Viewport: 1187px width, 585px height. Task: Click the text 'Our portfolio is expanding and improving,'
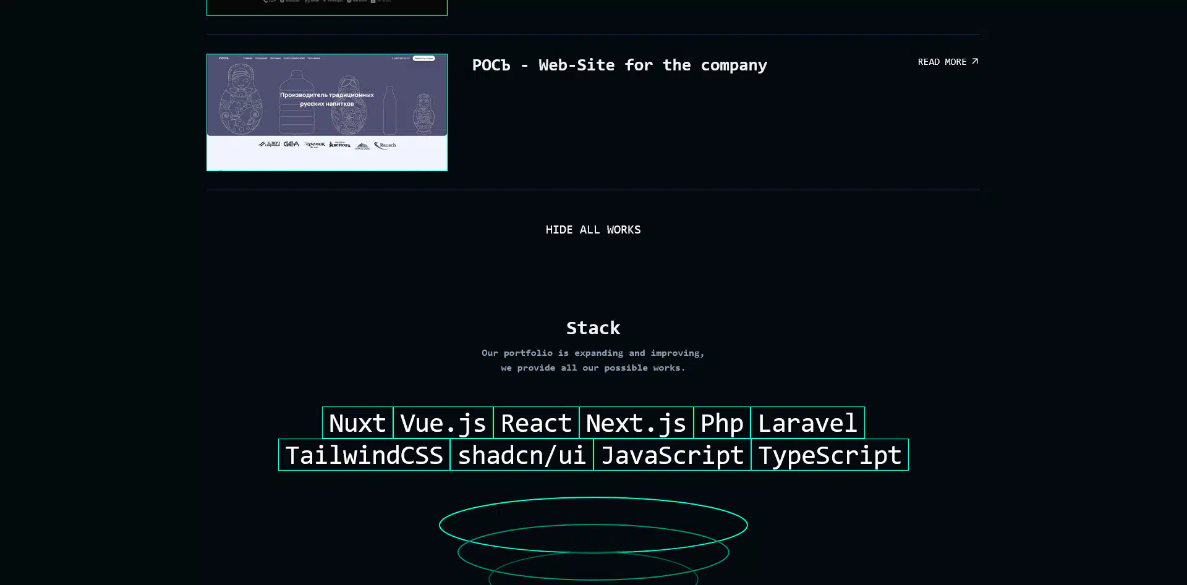tap(593, 353)
